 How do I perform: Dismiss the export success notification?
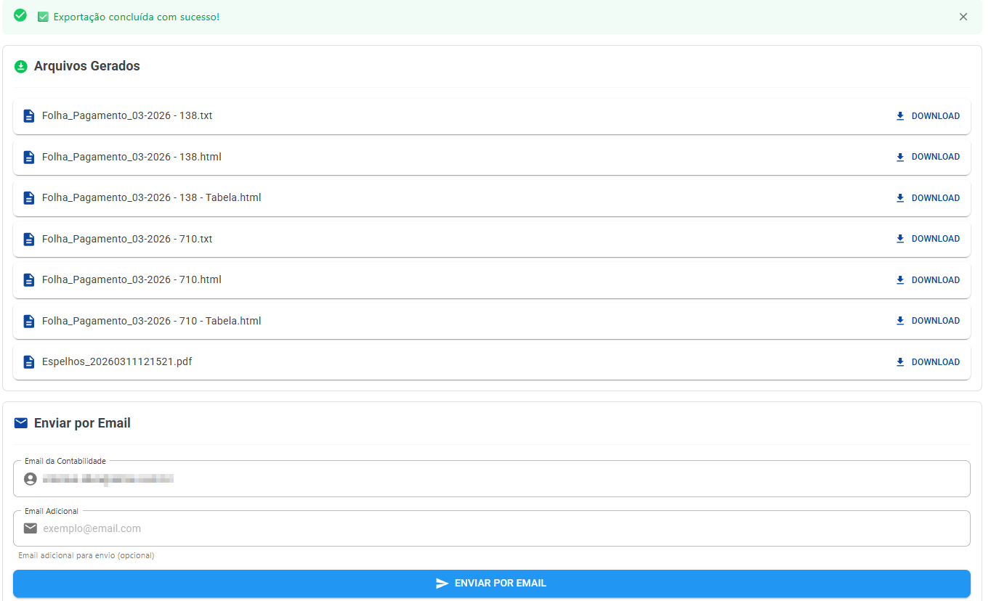tap(963, 17)
